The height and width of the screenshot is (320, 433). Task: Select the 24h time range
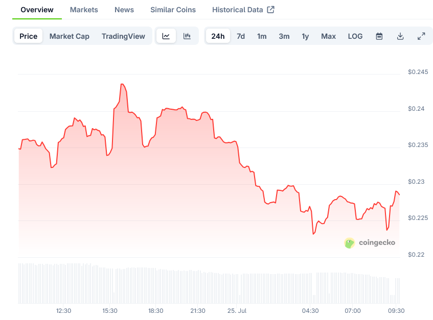click(x=218, y=36)
